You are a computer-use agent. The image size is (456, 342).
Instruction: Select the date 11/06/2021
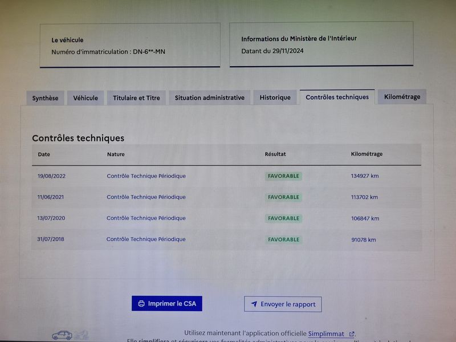[51, 197]
